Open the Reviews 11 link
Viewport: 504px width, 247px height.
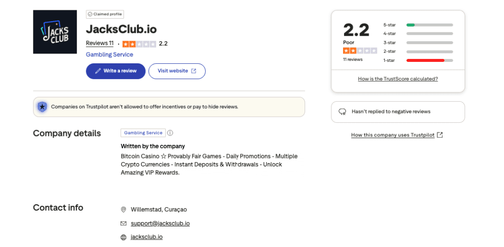(99, 43)
